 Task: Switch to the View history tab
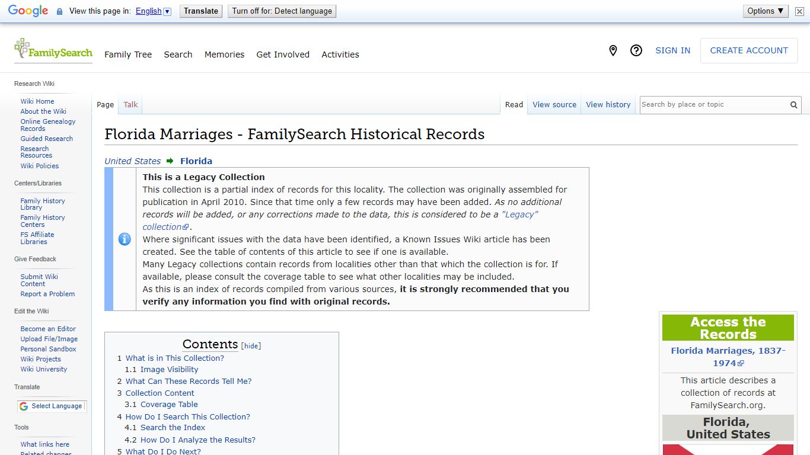608,105
